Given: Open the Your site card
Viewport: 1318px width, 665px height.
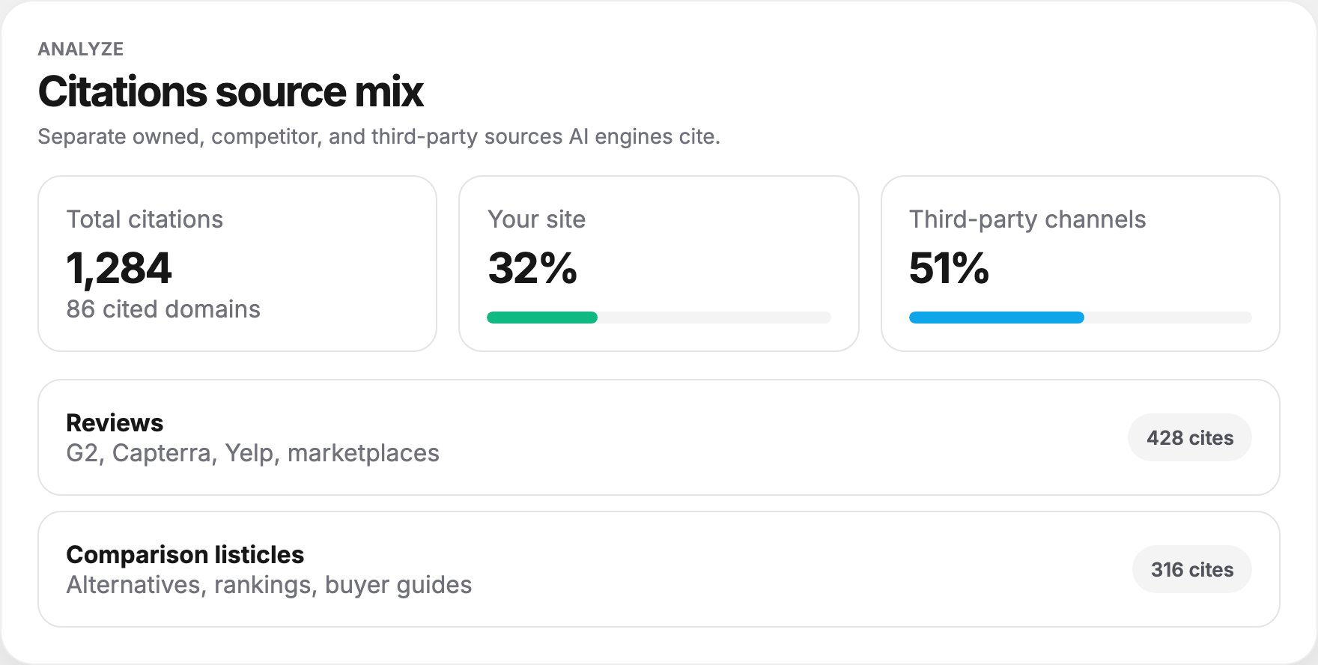Looking at the screenshot, I should [x=659, y=264].
